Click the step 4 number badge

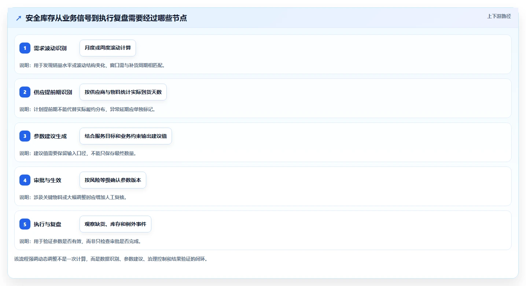click(x=25, y=180)
